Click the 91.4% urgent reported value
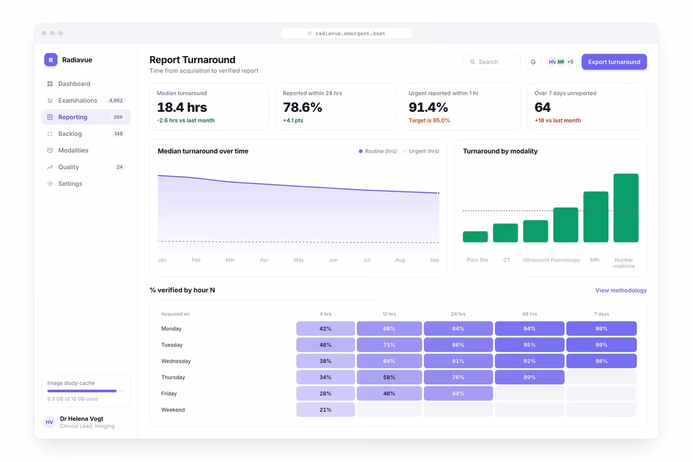 tap(428, 107)
